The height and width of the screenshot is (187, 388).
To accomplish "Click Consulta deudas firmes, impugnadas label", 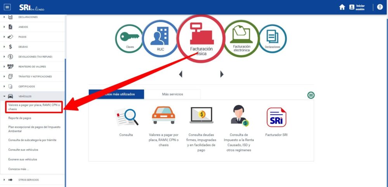I will pyautogui.click(x=201, y=142).
